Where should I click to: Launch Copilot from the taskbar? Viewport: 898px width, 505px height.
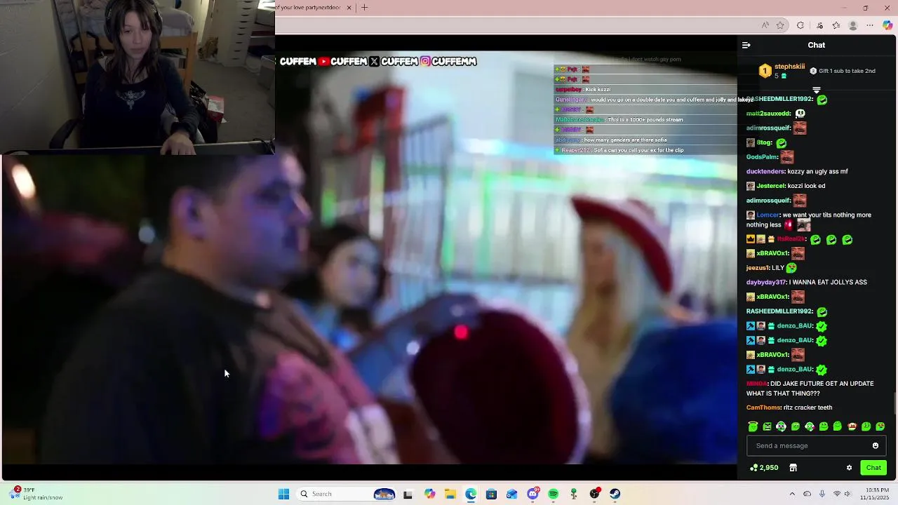[429, 494]
